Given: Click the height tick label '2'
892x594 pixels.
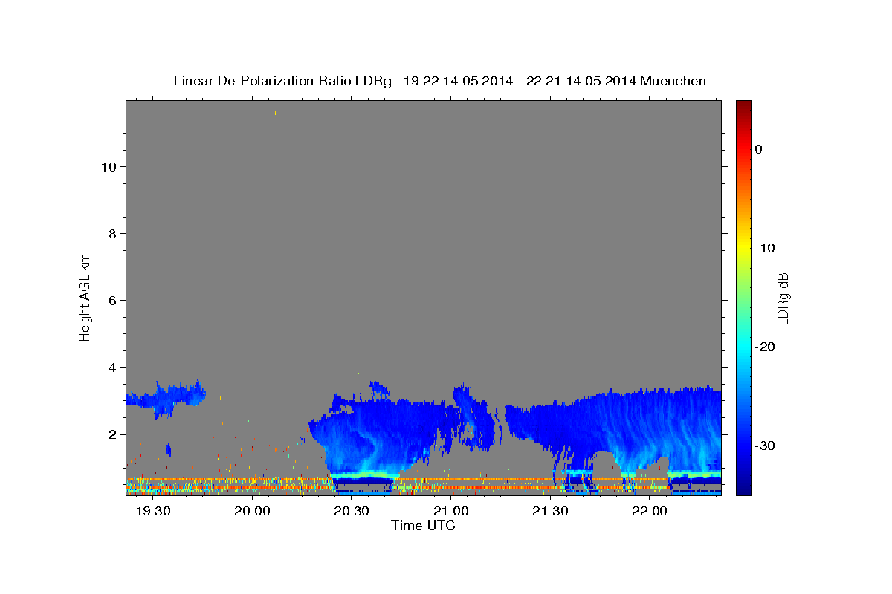Looking at the screenshot, I should (111, 434).
